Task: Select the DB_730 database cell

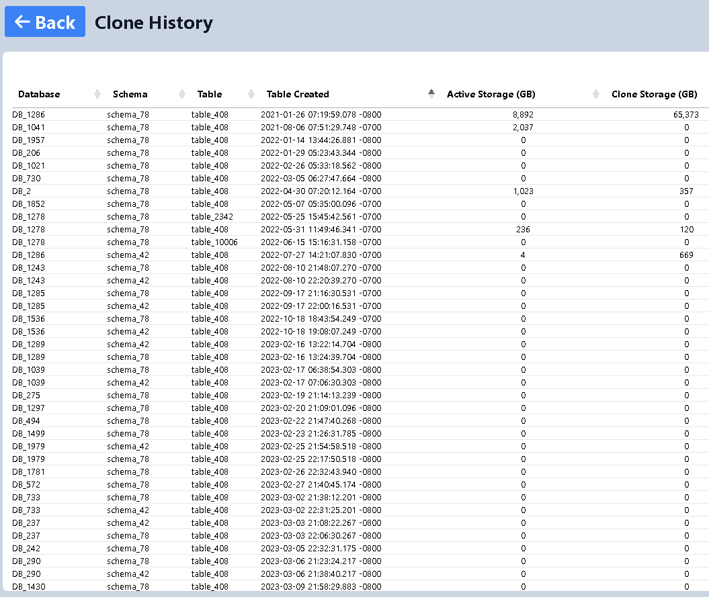Action: click(26, 179)
